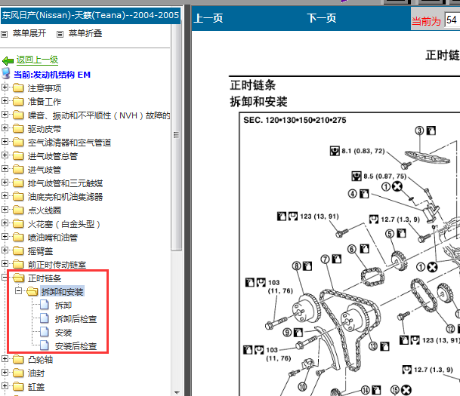Go to previous page with 上一页

pos(208,18)
